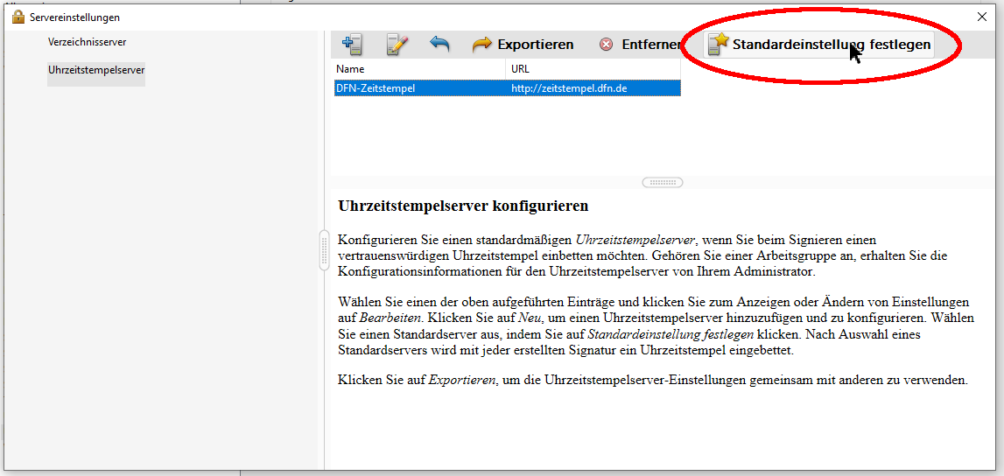Click the vertical splitter handle beside left panel
Image resolution: width=1004 pixels, height=476 pixels.
click(324, 249)
